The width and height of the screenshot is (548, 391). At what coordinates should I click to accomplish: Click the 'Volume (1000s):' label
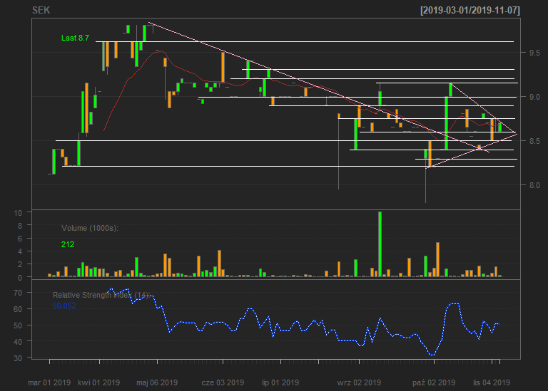tap(90, 228)
